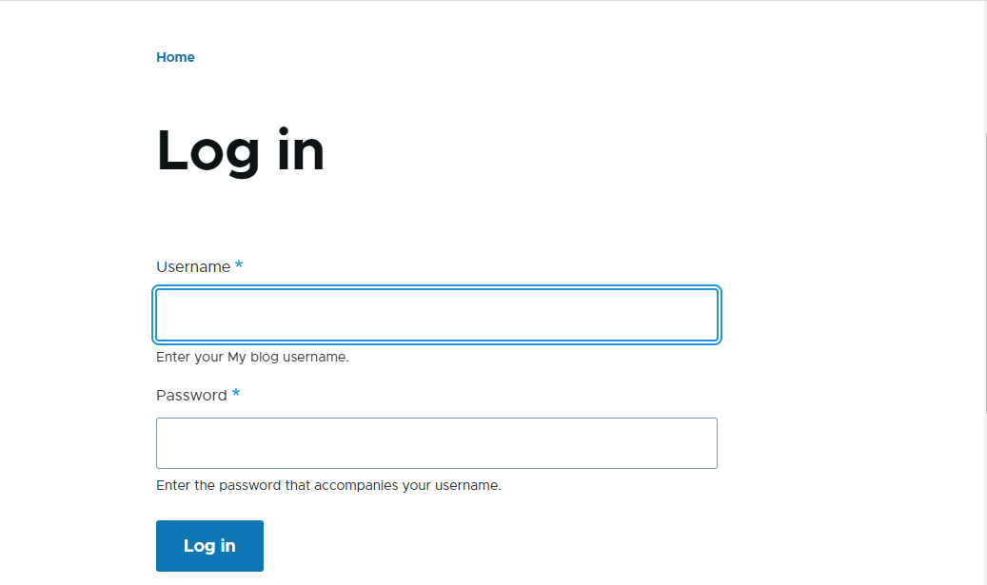Click the Username field label
The width and height of the screenshot is (987, 585).
(193, 267)
